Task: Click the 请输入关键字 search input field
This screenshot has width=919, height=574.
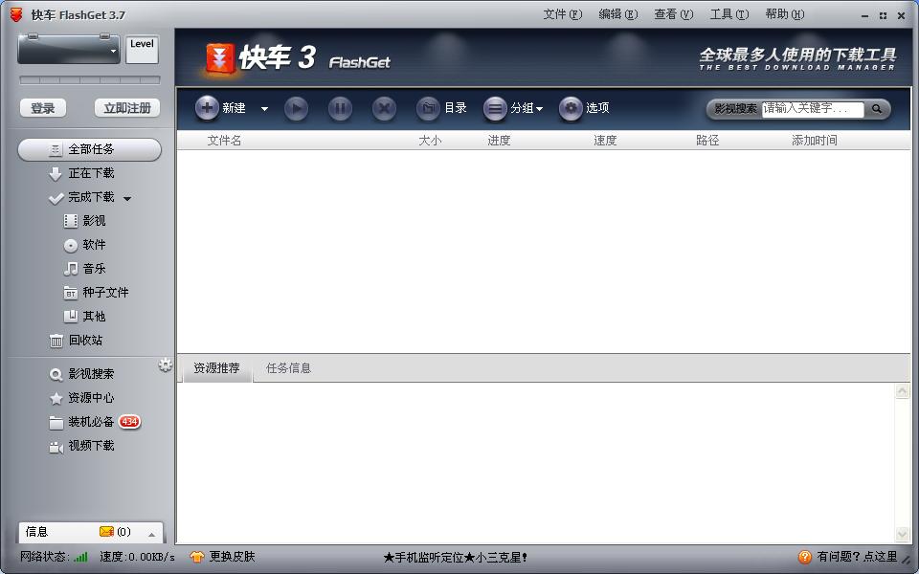Action: click(814, 109)
